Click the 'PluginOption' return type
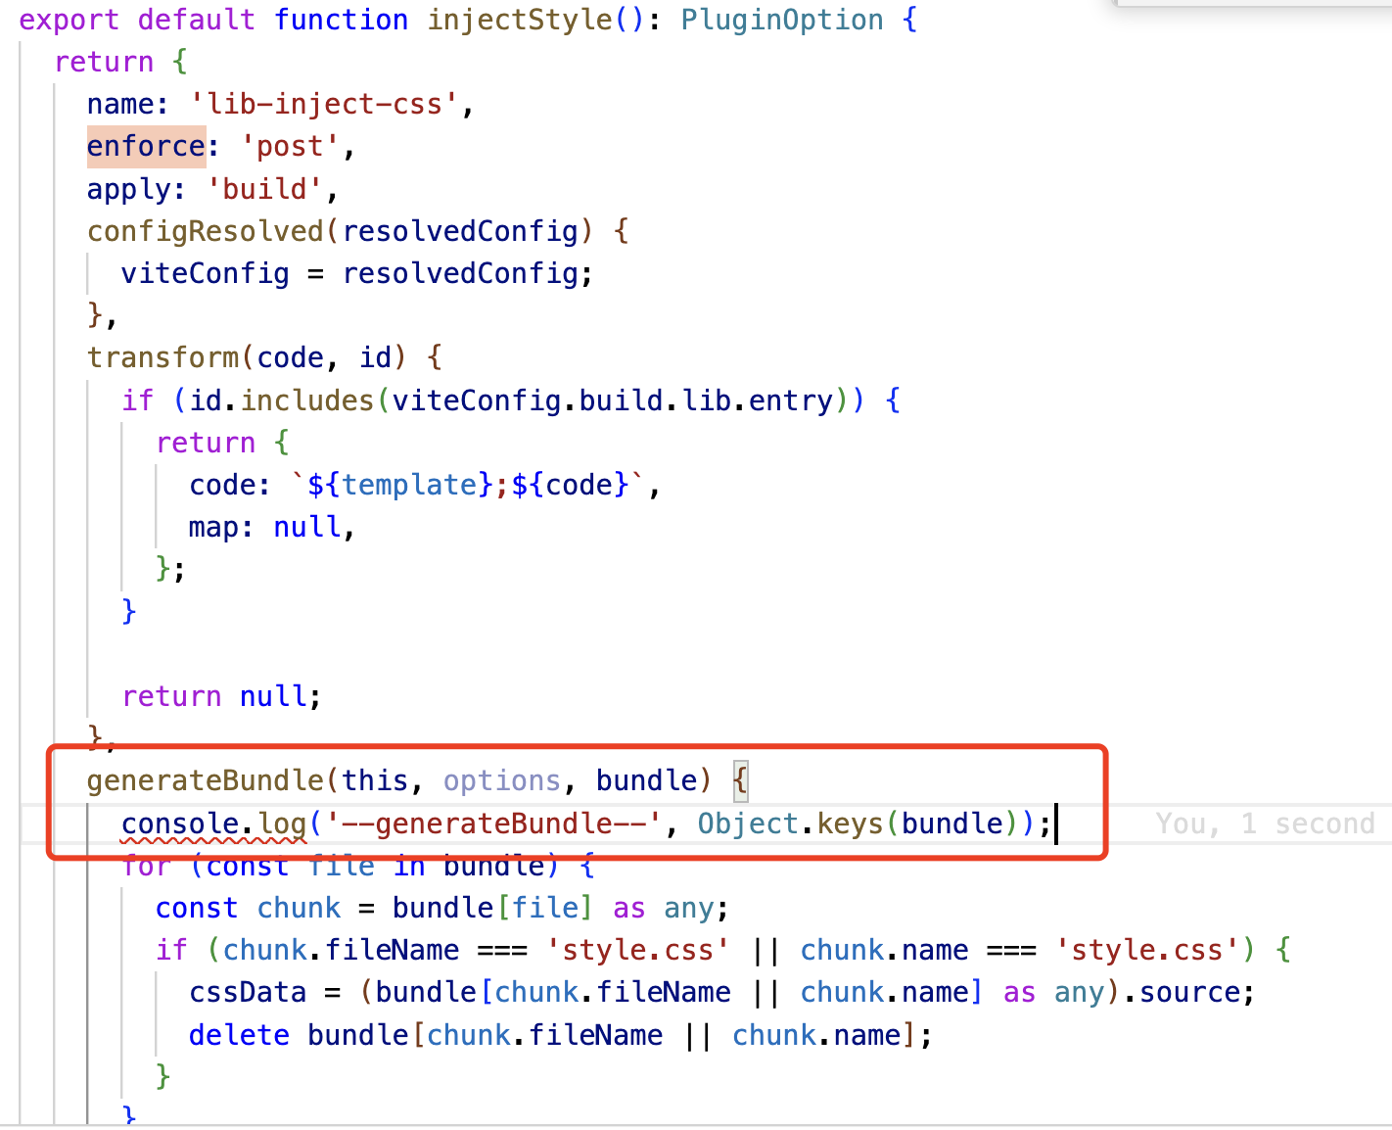The width and height of the screenshot is (1392, 1130). tap(781, 19)
